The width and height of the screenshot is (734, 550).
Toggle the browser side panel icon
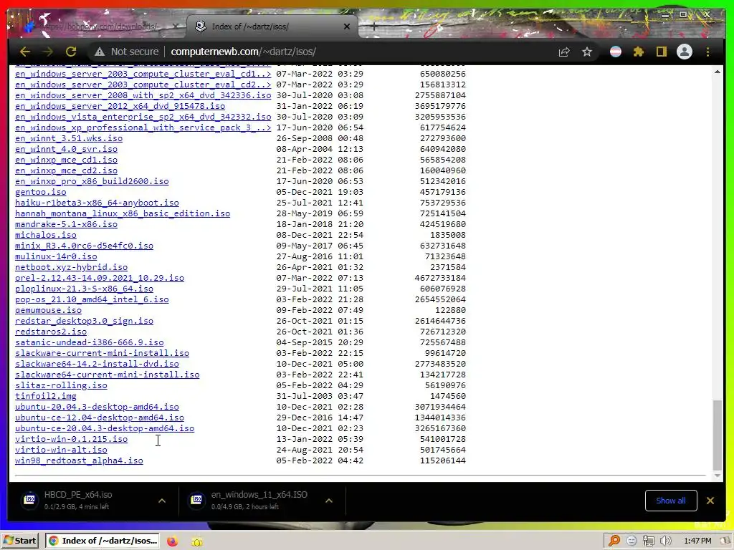pyautogui.click(x=662, y=52)
